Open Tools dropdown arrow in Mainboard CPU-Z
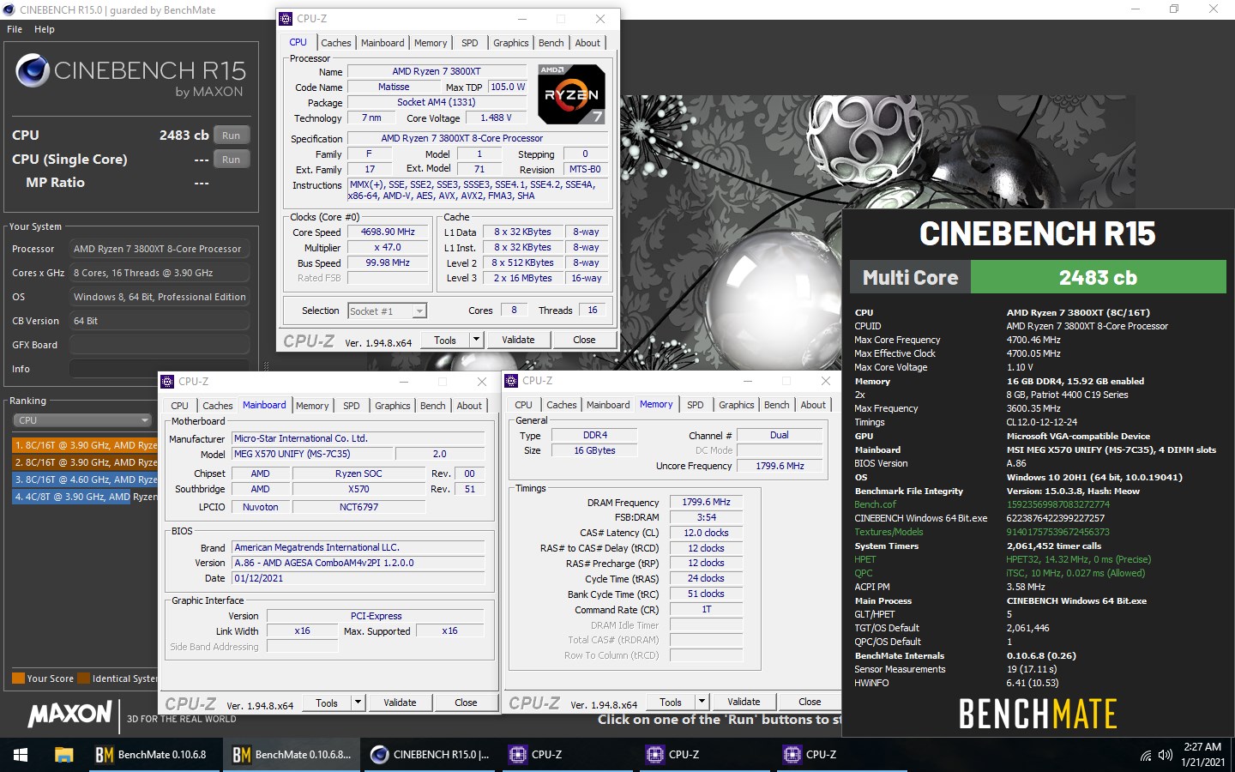Image resolution: width=1235 pixels, height=772 pixels. coord(358,703)
